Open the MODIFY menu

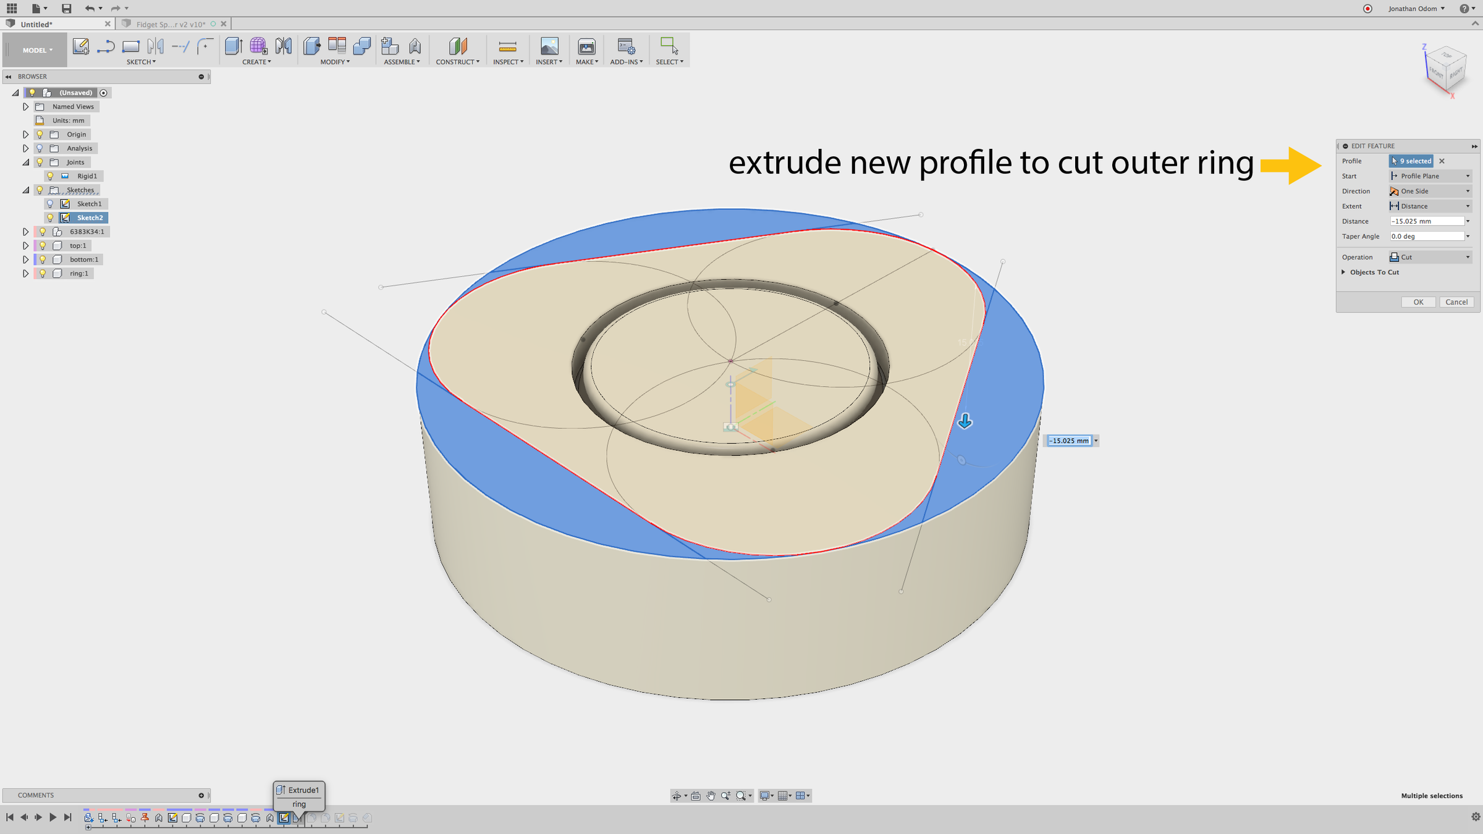(x=335, y=62)
